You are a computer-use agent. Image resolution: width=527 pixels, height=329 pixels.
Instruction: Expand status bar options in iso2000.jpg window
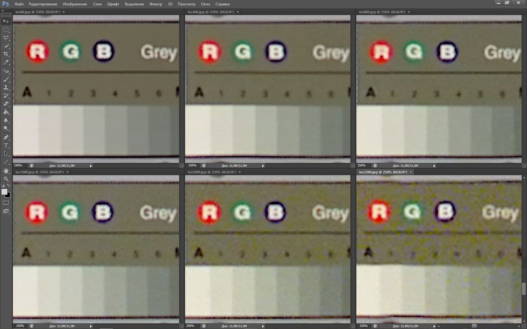263,326
